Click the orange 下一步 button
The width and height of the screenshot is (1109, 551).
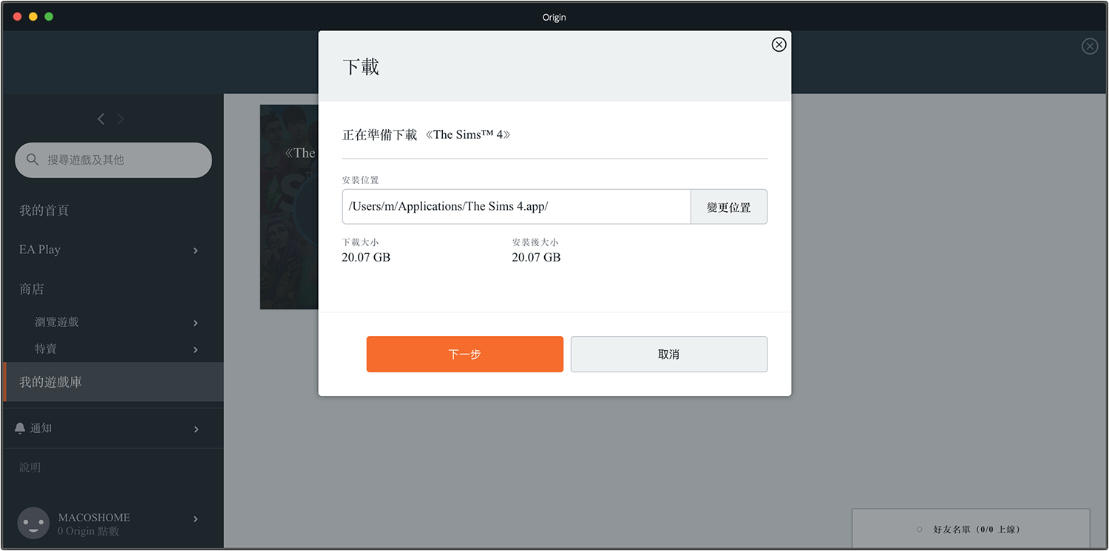[x=464, y=355]
